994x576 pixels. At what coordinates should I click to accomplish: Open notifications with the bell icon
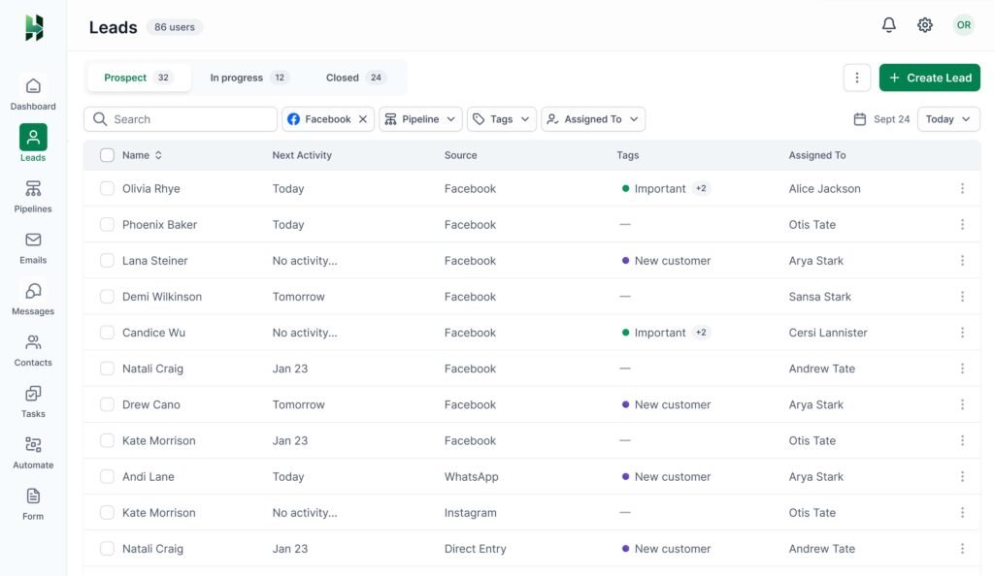click(x=888, y=25)
